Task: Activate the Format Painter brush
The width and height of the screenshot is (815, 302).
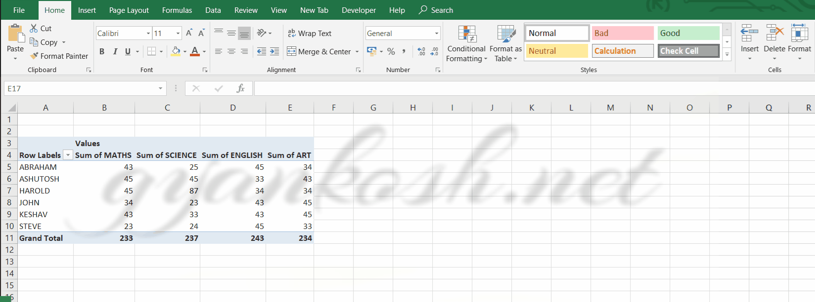Action: 34,56
